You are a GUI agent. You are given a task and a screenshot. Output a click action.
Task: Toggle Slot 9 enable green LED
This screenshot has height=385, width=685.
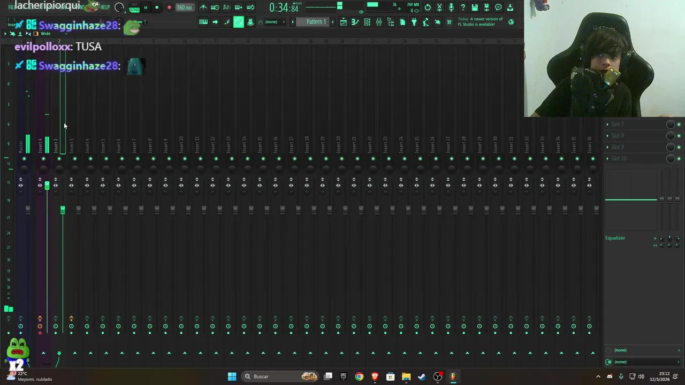click(x=679, y=147)
